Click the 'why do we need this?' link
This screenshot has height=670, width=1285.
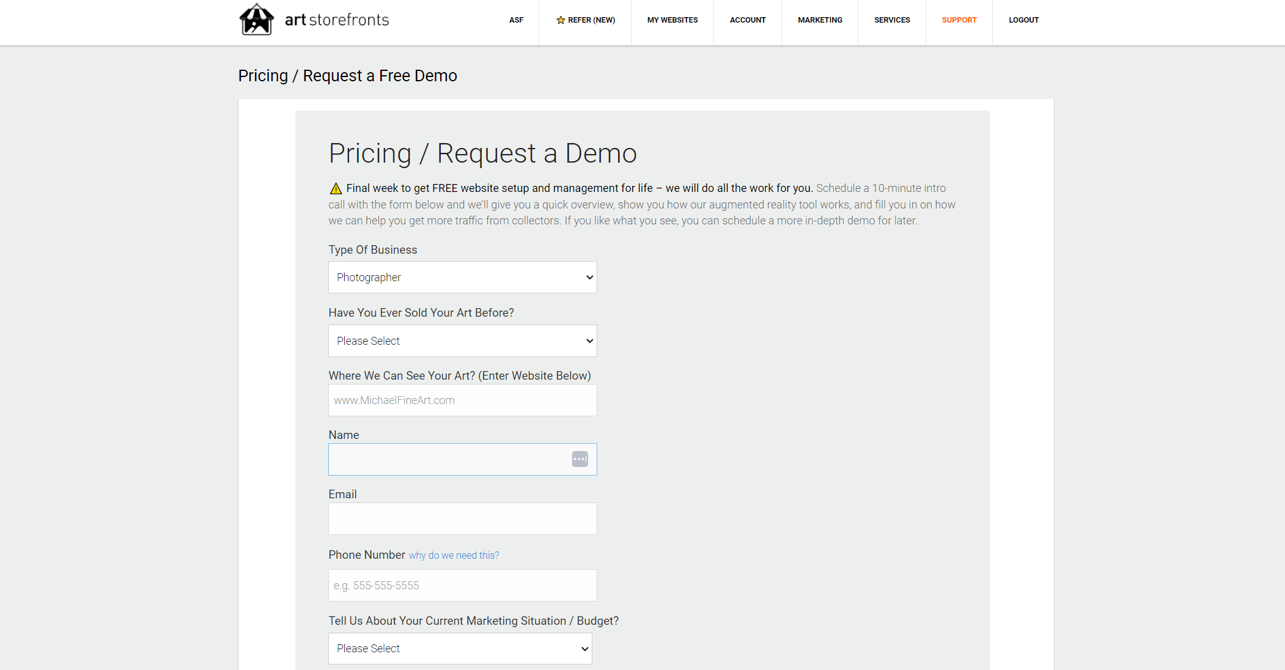click(454, 555)
